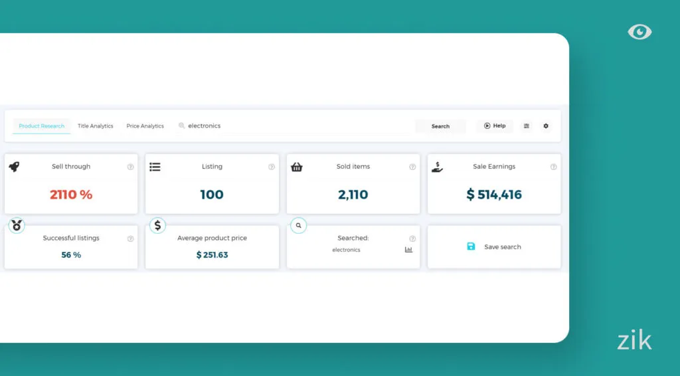
Task: Click the Sell through label
Action: pyautogui.click(x=71, y=167)
